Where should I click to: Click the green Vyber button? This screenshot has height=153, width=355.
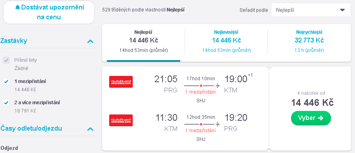311,118
